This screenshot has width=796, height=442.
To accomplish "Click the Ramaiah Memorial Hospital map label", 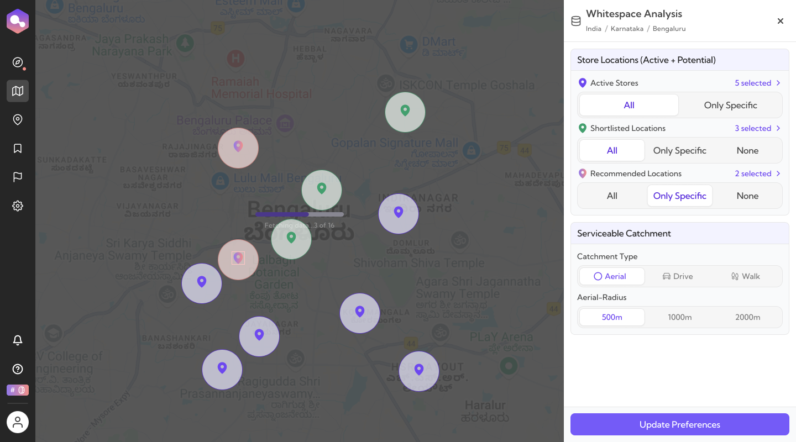I will pyautogui.click(x=261, y=88).
